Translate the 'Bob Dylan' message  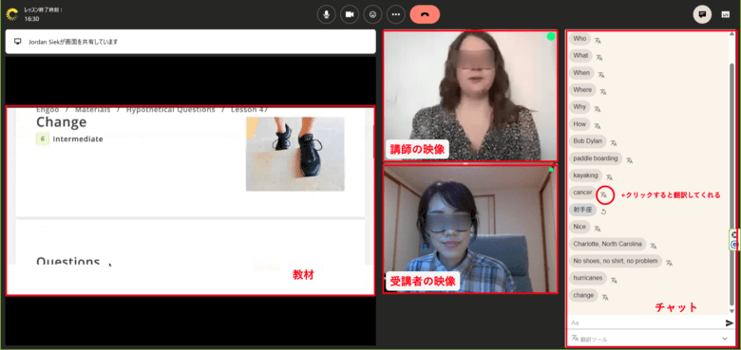614,143
